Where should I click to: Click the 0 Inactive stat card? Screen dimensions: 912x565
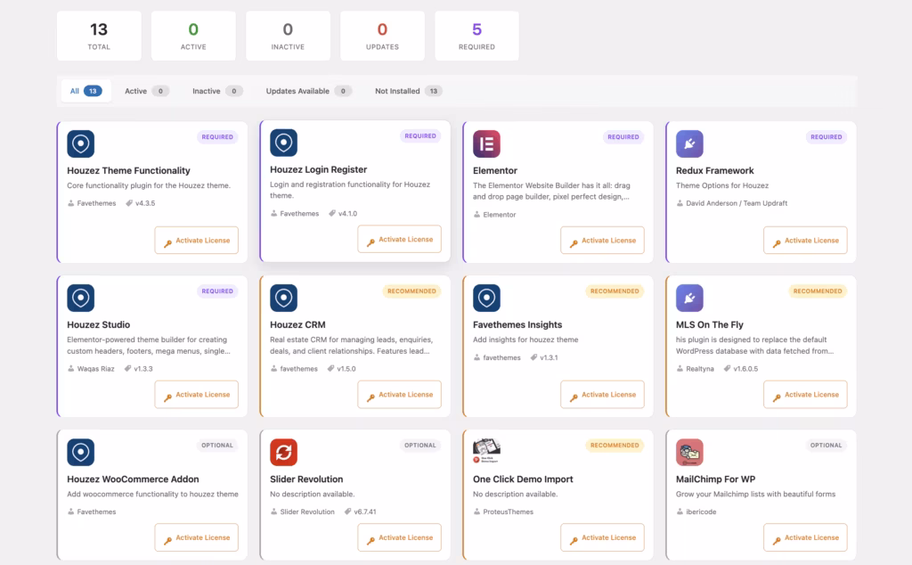coord(288,36)
